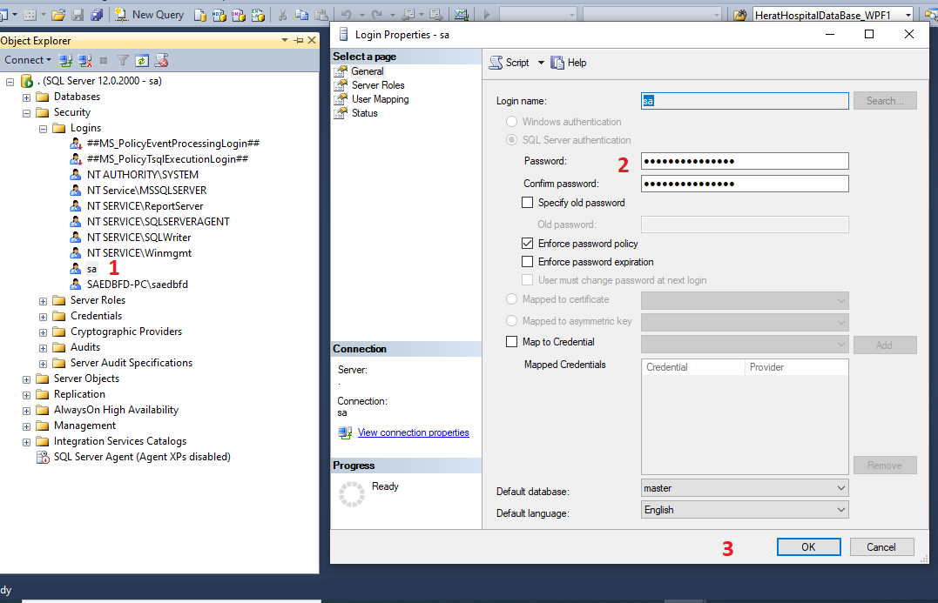Select the Status page
Image resolution: width=938 pixels, height=603 pixels.
[x=364, y=113]
